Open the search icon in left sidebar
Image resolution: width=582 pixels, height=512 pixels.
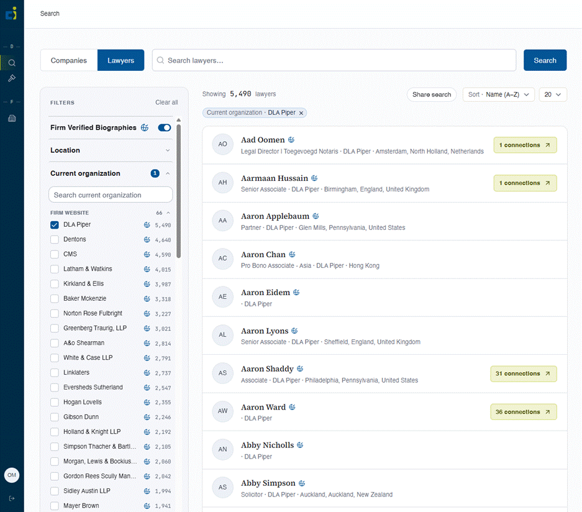(x=12, y=63)
